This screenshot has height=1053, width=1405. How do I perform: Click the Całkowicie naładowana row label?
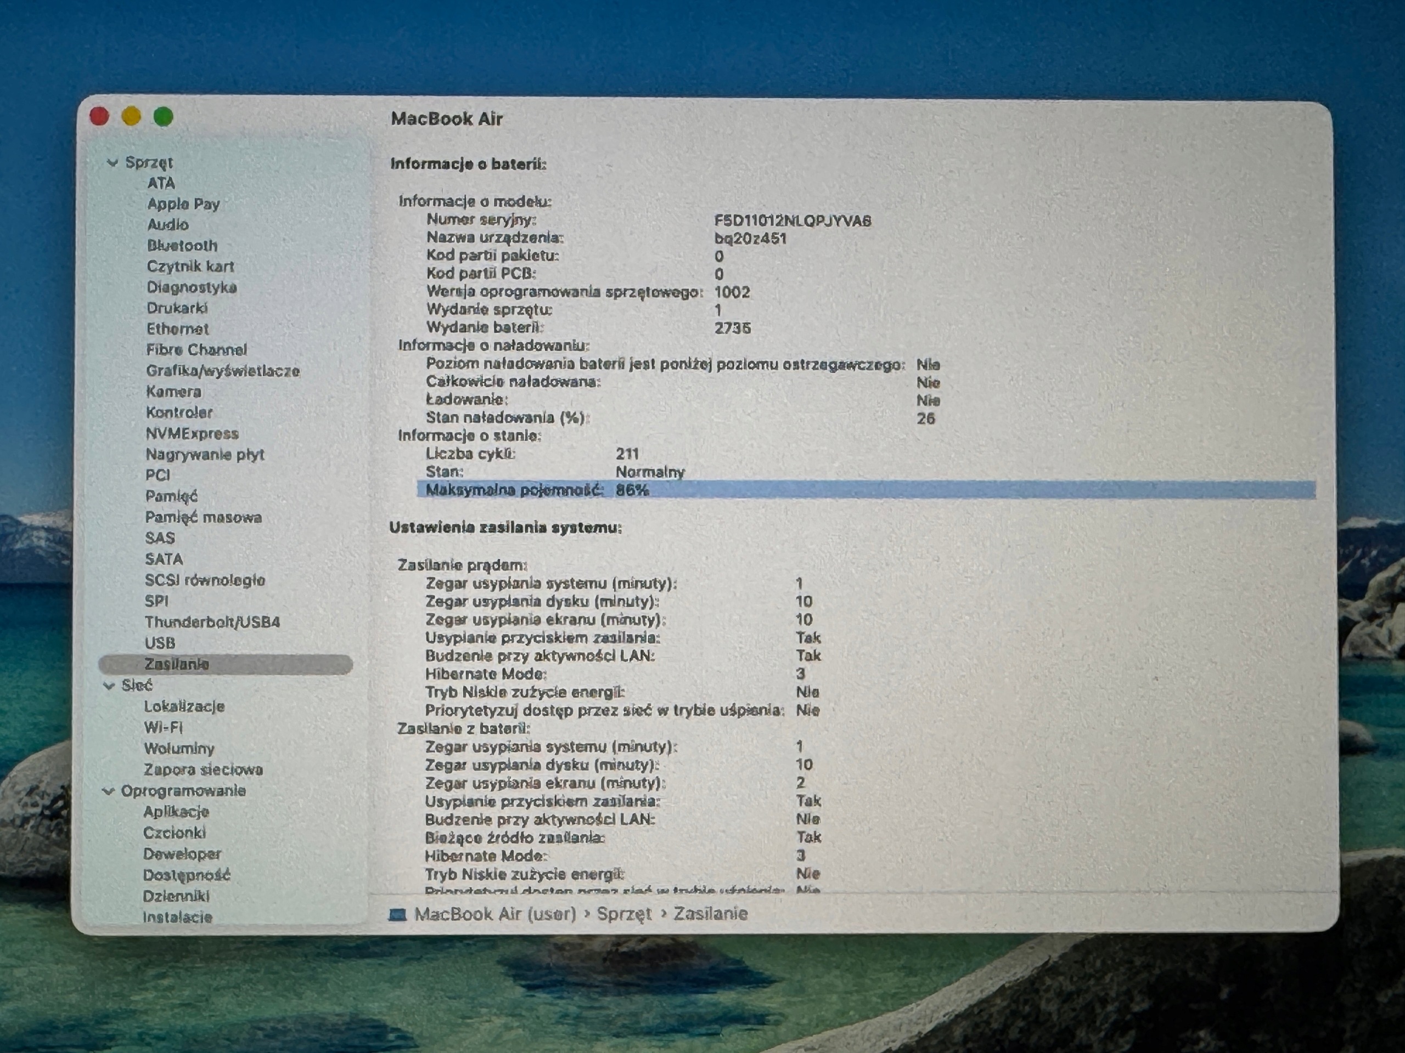(x=513, y=382)
